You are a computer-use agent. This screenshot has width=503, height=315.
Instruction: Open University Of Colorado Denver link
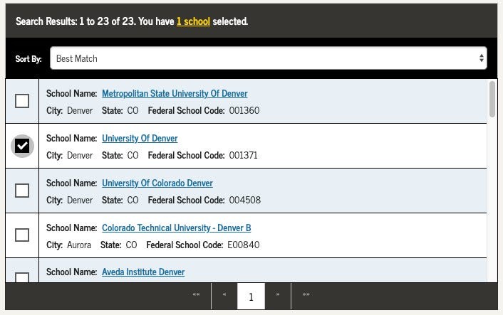point(157,183)
